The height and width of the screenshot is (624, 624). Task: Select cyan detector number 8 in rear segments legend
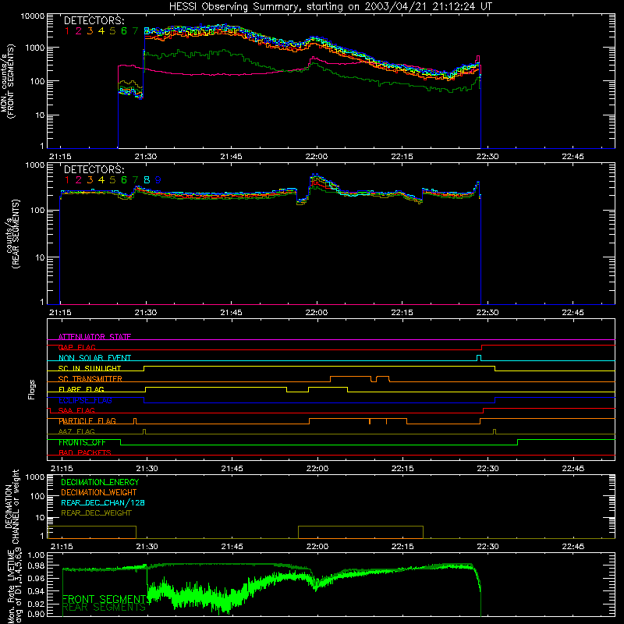(x=147, y=180)
